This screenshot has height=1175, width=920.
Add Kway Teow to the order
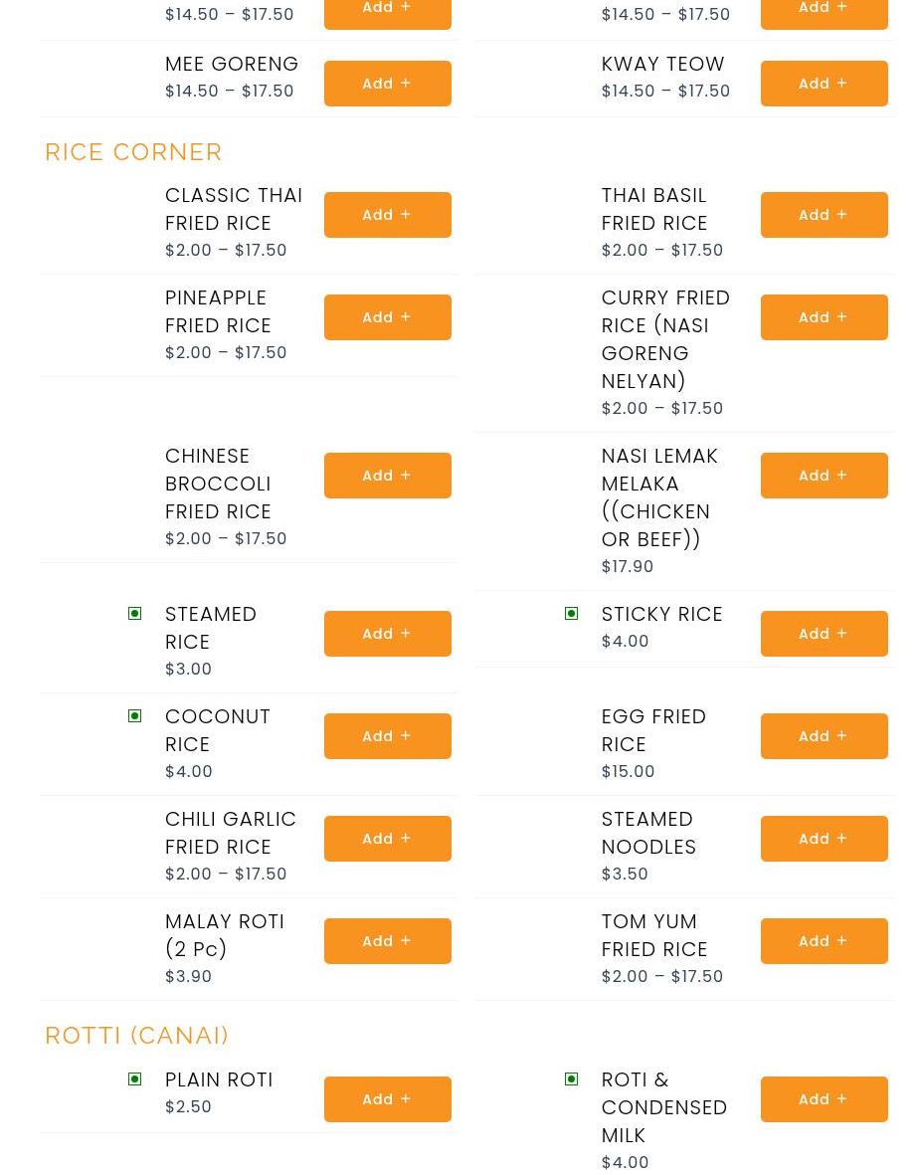tap(824, 84)
